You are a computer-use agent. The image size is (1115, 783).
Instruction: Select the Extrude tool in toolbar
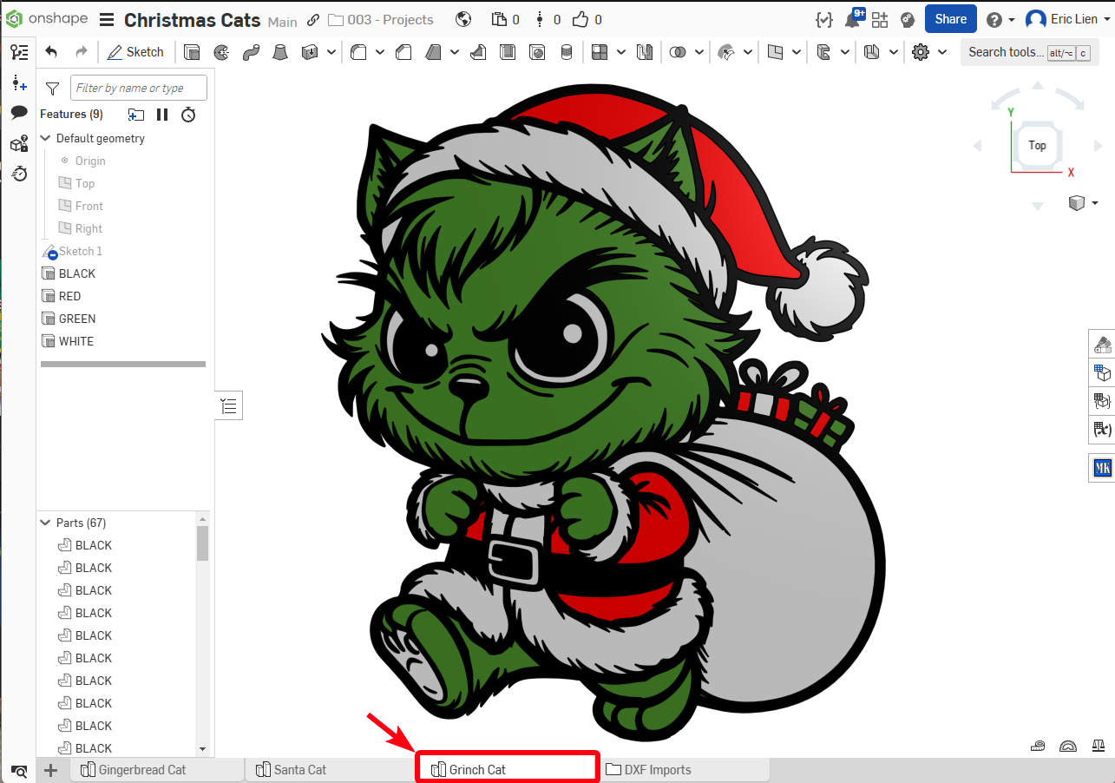(x=192, y=52)
